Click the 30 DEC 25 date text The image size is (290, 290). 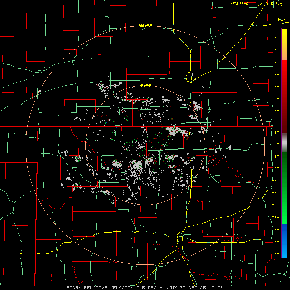point(193,288)
